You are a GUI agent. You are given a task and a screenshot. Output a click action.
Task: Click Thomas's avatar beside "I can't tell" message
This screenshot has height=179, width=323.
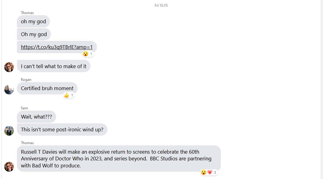(x=9, y=67)
